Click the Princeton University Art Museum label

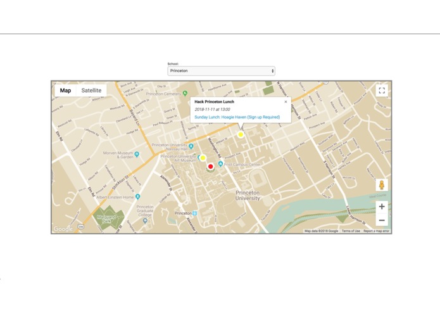click(179, 158)
